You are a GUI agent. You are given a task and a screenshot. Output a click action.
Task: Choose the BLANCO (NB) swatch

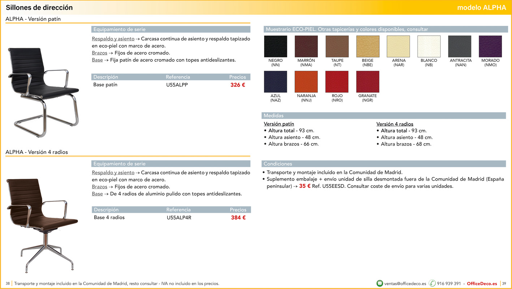coord(429,46)
